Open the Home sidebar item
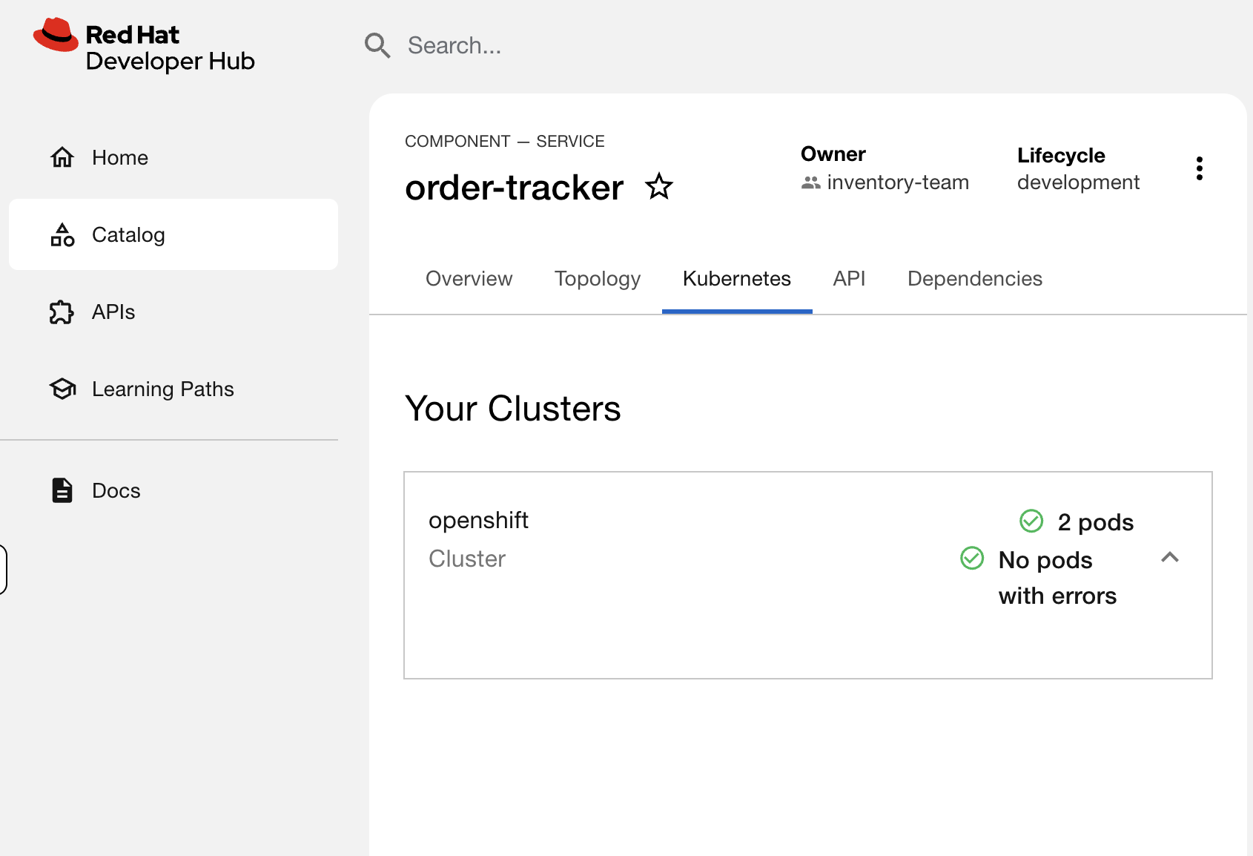The image size is (1253, 856). click(173, 157)
